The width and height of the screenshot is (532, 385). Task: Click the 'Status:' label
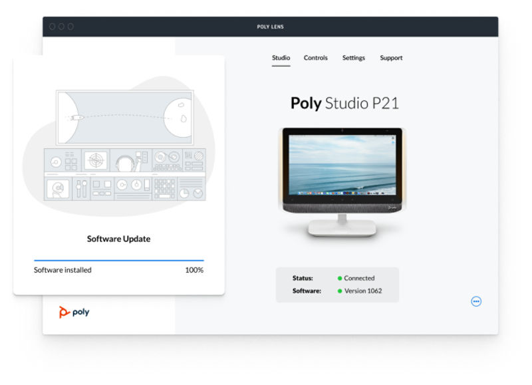(303, 278)
